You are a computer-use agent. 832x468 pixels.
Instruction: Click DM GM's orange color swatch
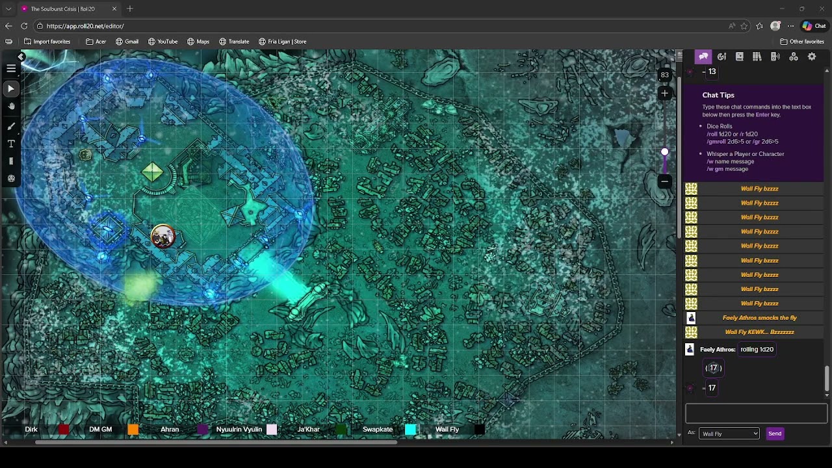pos(133,429)
